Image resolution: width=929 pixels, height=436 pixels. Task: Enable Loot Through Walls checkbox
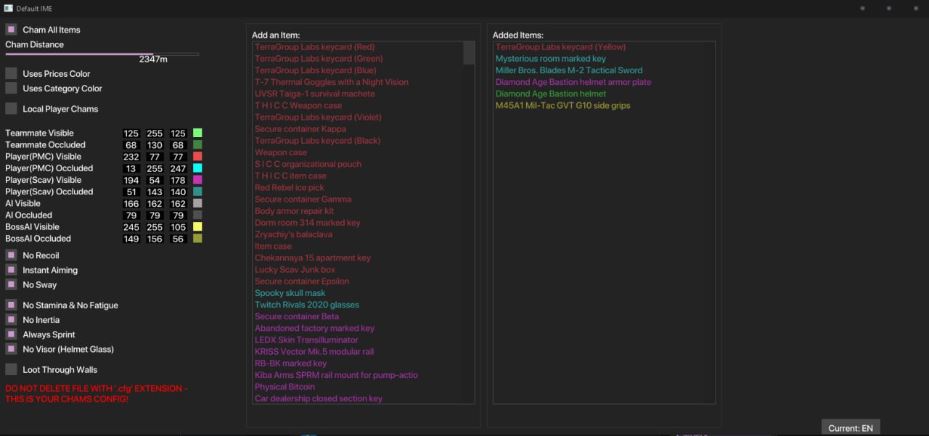(x=11, y=369)
